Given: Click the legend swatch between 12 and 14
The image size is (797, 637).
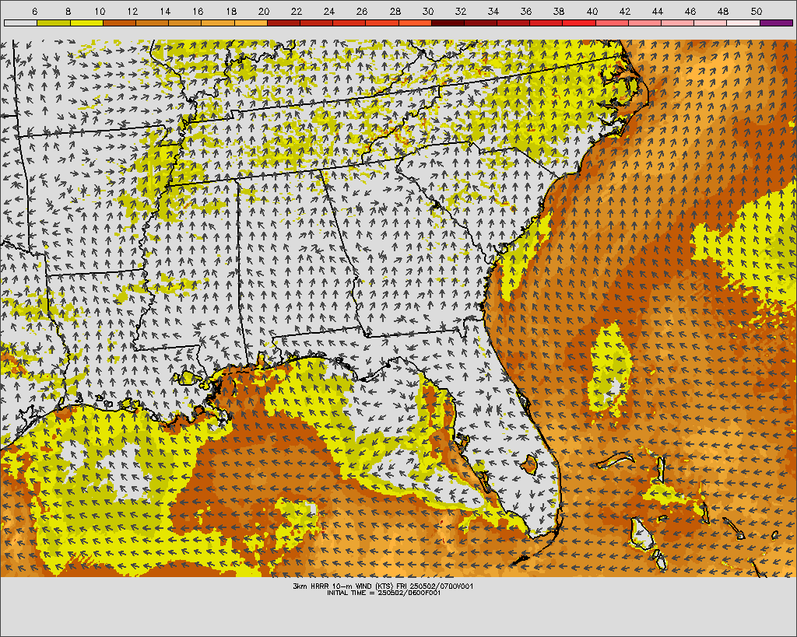Looking at the screenshot, I should 152,23.
